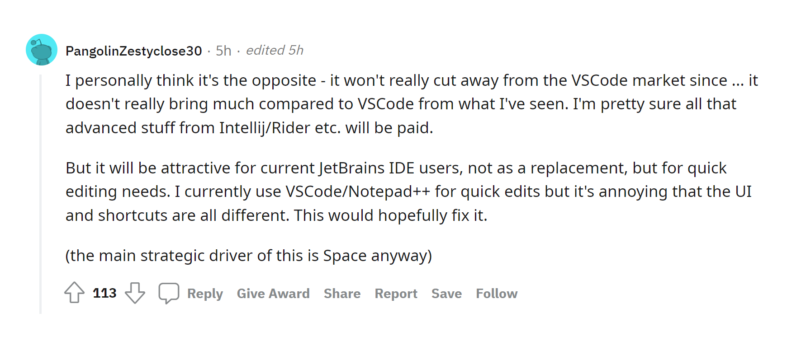Collapse the thread using the vertical line

[x=41, y=194]
